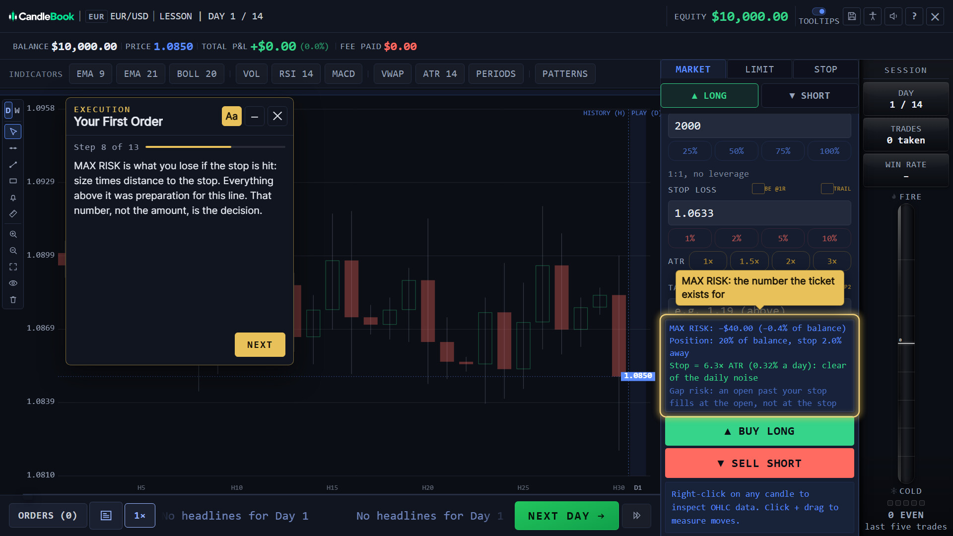Open the ORDERS (0) list
The image size is (953, 536).
click(x=48, y=516)
